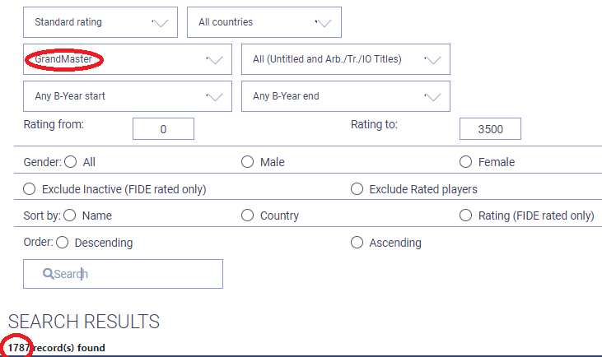Select the All gender radio button
The image size is (602, 357).
point(71,162)
